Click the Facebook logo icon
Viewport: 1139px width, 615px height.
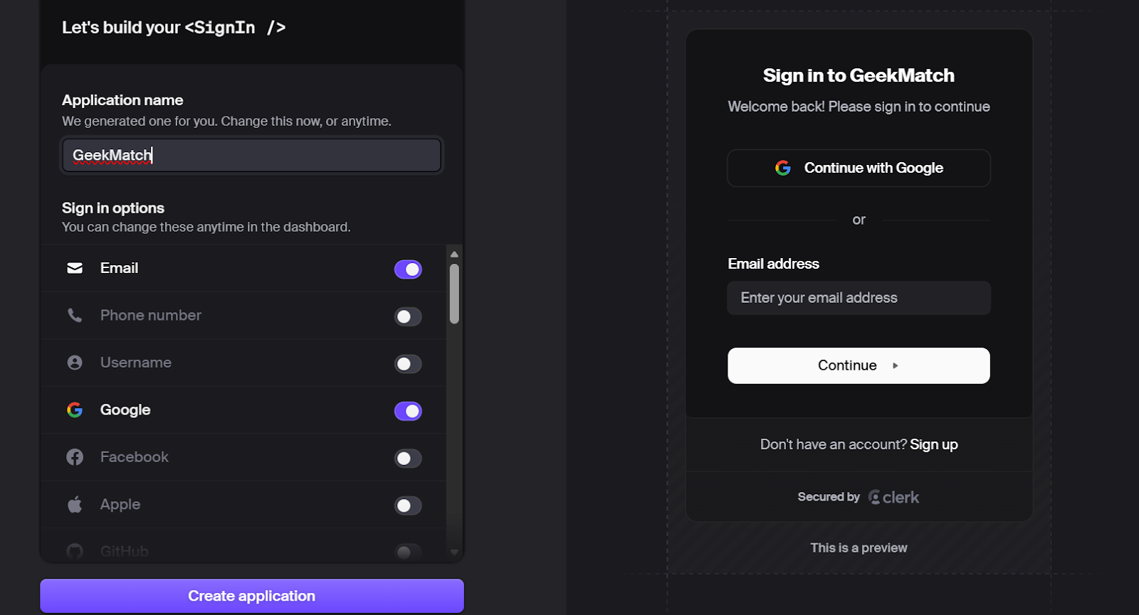(75, 457)
